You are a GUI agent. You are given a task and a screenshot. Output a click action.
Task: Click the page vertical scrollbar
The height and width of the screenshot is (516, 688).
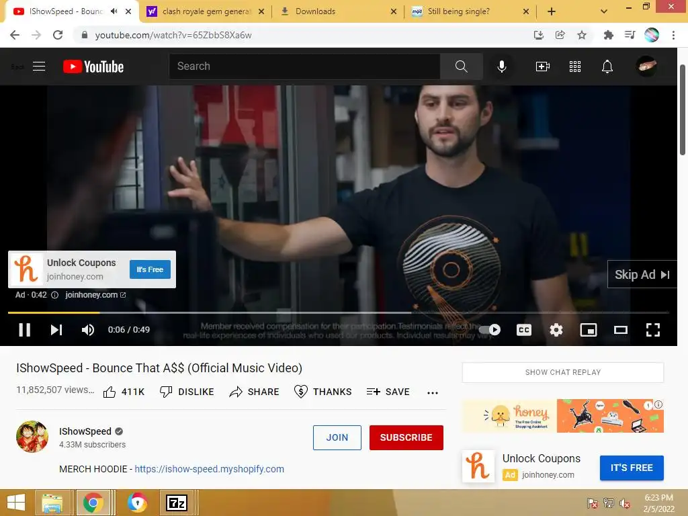pyautogui.click(x=683, y=110)
